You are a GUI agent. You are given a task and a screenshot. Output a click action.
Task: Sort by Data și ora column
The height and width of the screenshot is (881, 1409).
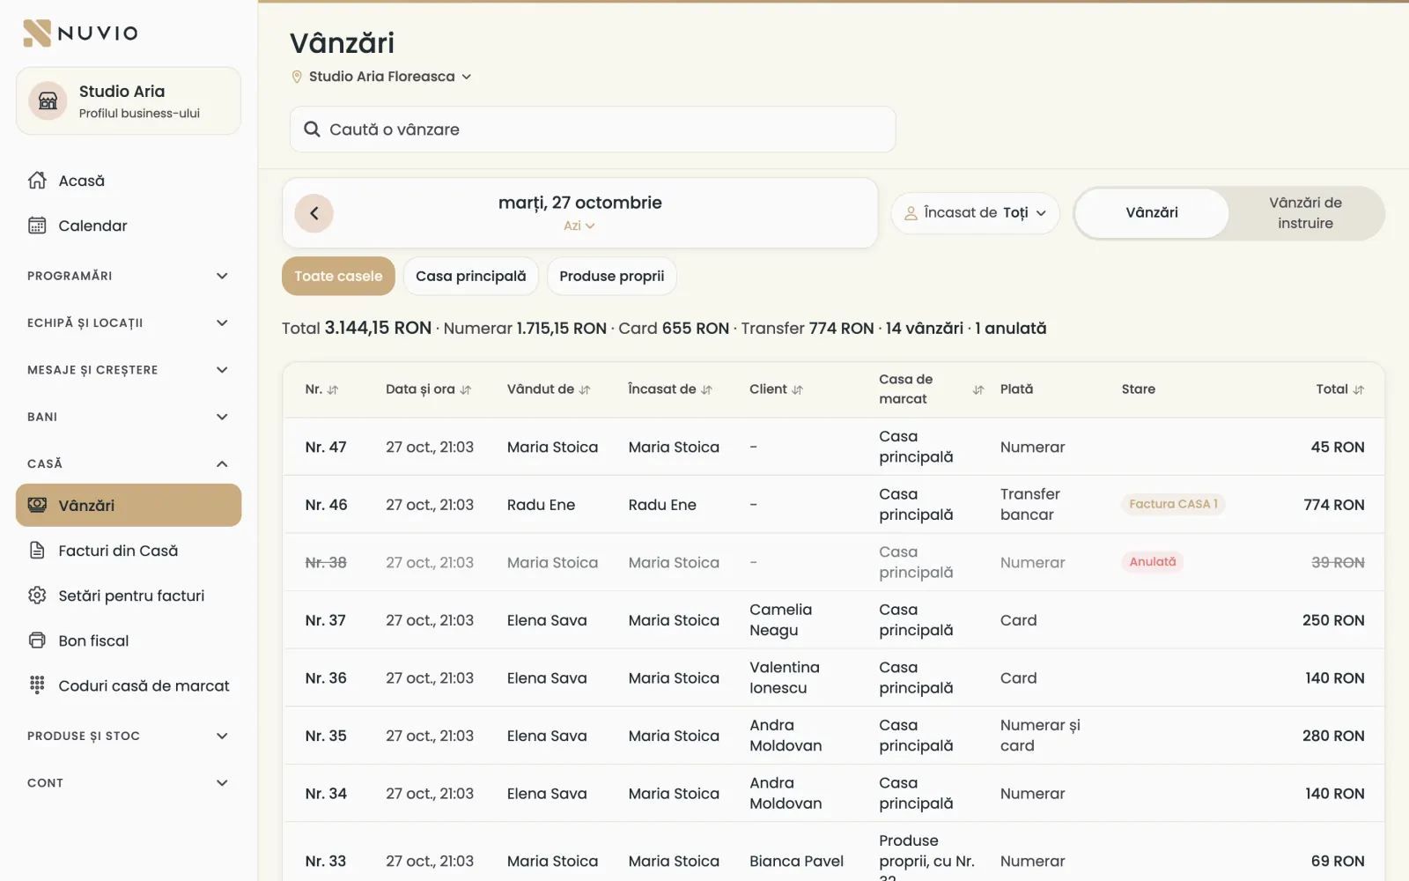[x=466, y=389]
